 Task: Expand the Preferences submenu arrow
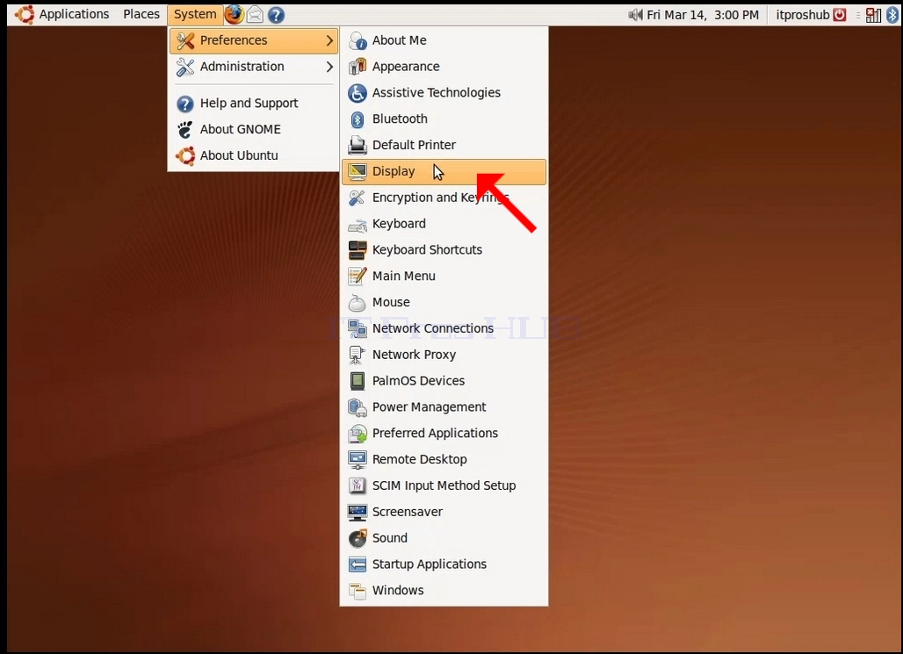(329, 40)
